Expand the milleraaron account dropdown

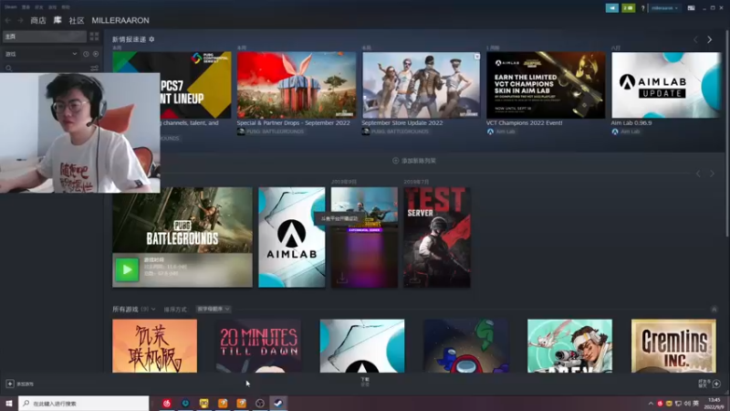click(x=664, y=8)
